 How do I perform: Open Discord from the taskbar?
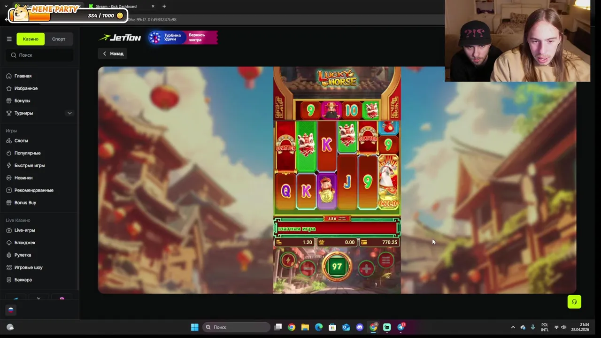[x=360, y=327]
